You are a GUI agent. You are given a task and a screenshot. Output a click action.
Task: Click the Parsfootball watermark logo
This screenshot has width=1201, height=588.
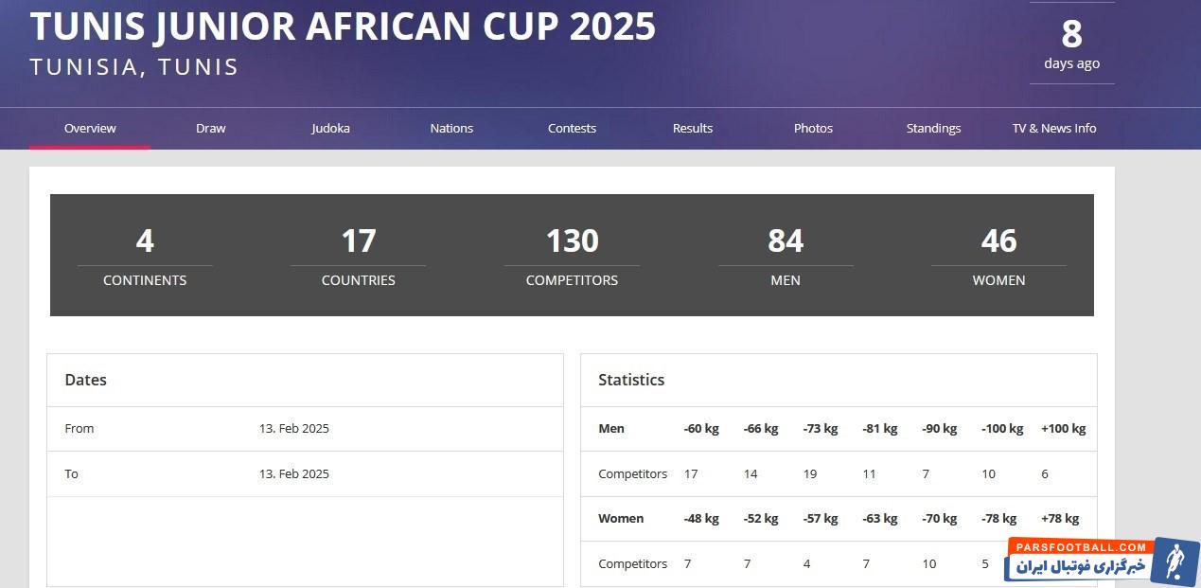pyautogui.click(x=1102, y=560)
